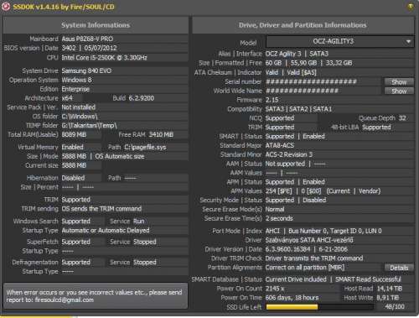The width and height of the screenshot is (419, 318).
Task: Open the drive Model dropdown arrow
Action: [x=408, y=42]
